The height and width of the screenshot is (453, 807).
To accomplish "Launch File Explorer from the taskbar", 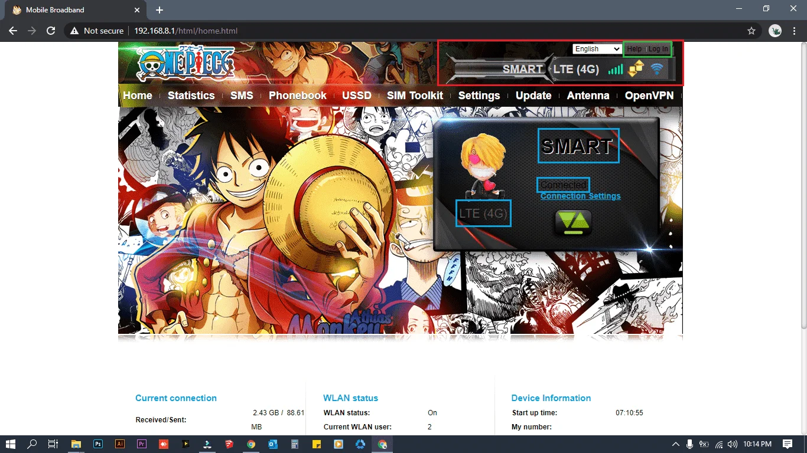I will (76, 444).
